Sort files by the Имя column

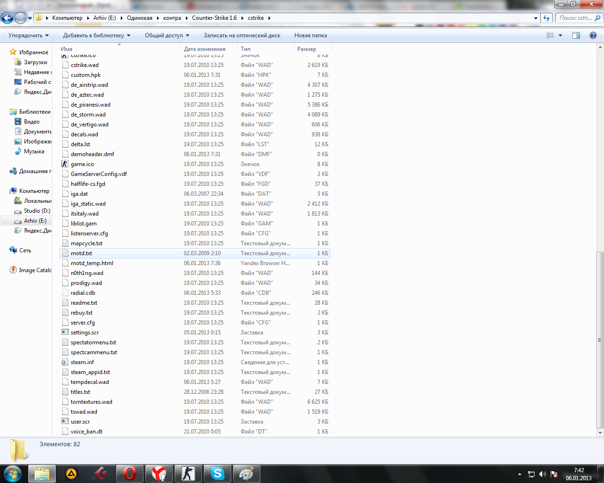click(x=120, y=49)
